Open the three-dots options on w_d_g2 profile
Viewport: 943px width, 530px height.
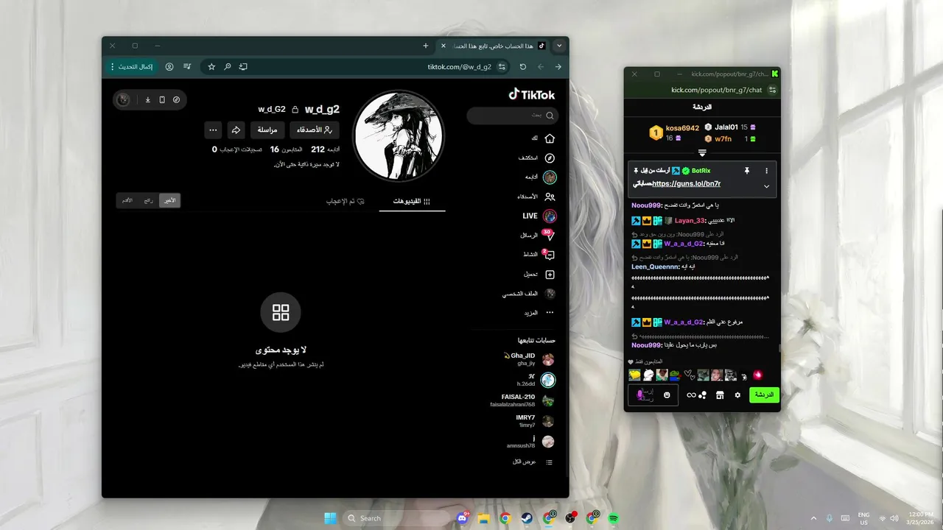[213, 130]
